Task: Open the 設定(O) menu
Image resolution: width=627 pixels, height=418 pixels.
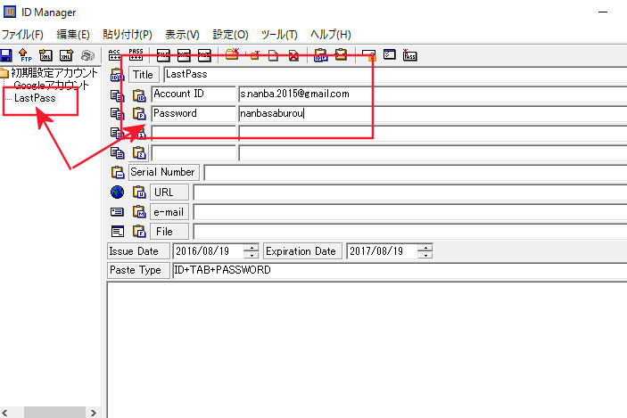Action: click(x=230, y=35)
